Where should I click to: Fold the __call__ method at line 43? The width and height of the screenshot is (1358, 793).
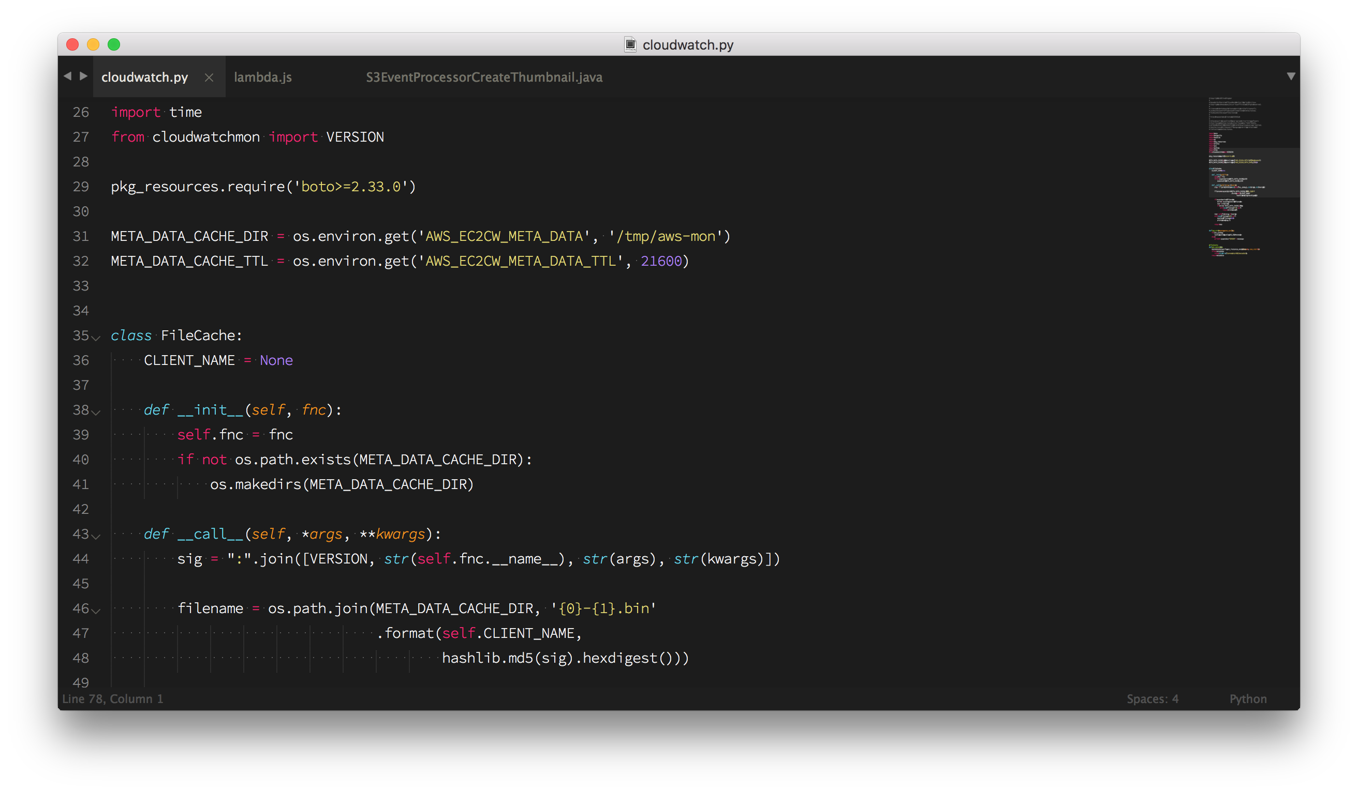coord(96,536)
